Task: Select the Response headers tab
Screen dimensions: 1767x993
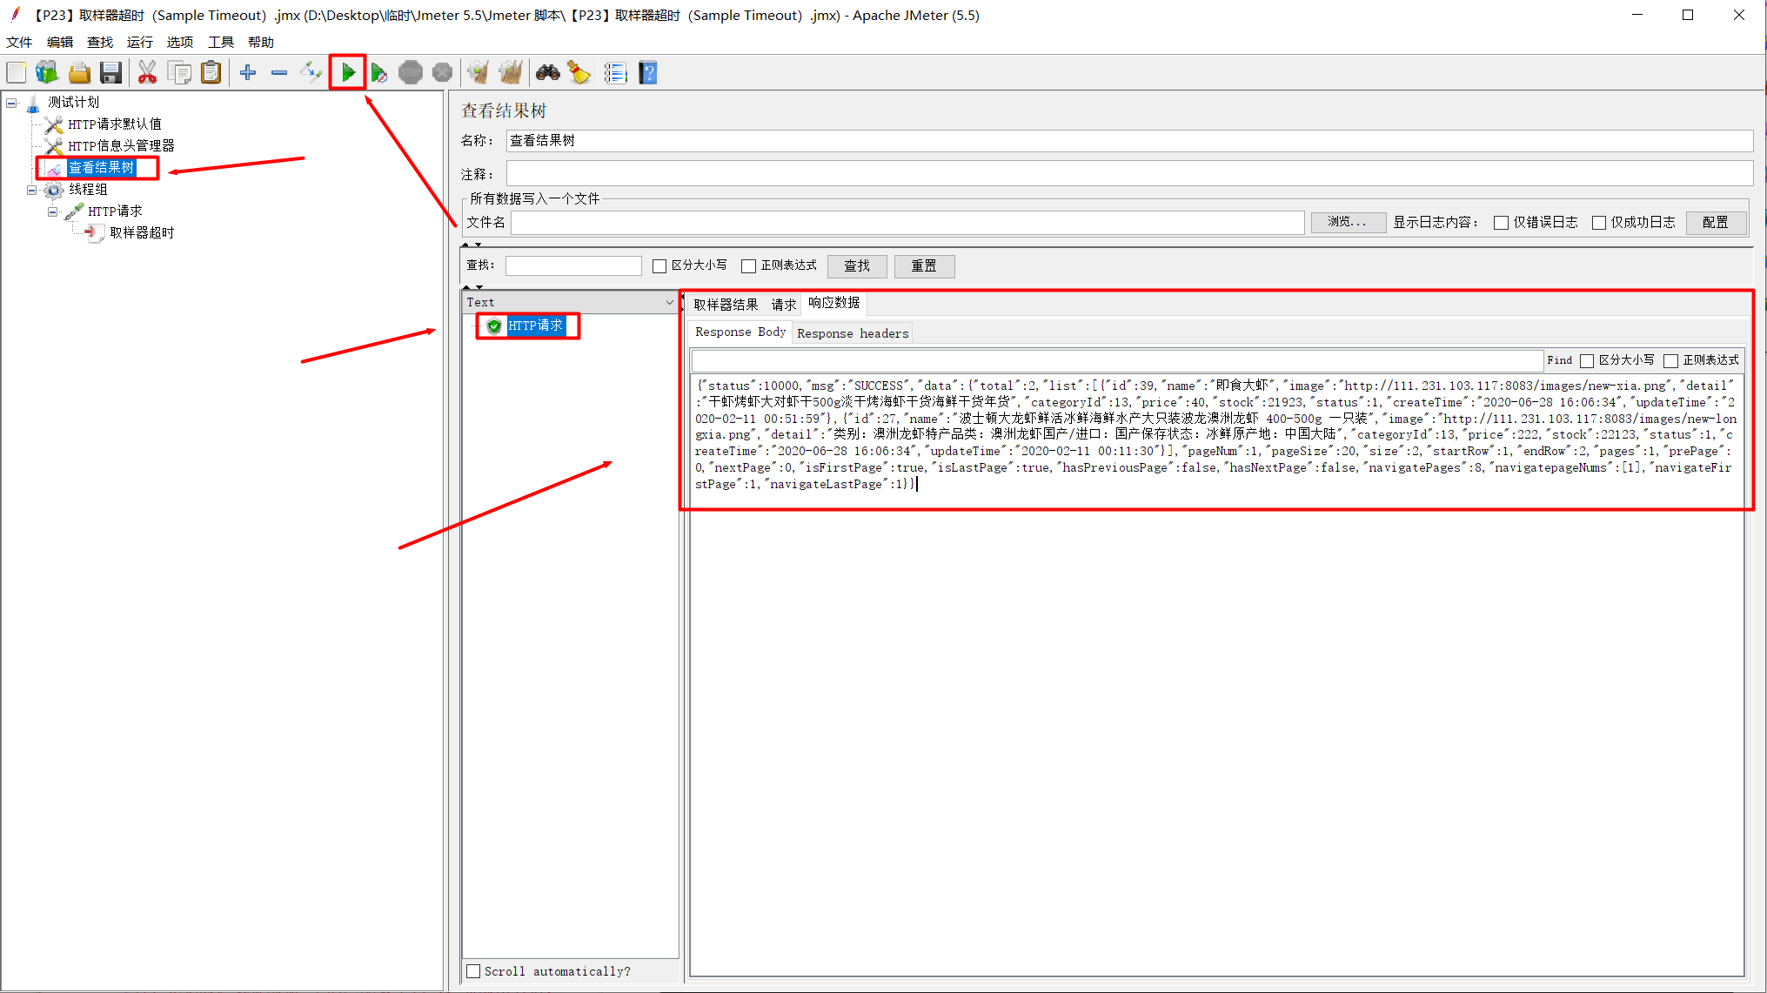Action: pyautogui.click(x=853, y=333)
